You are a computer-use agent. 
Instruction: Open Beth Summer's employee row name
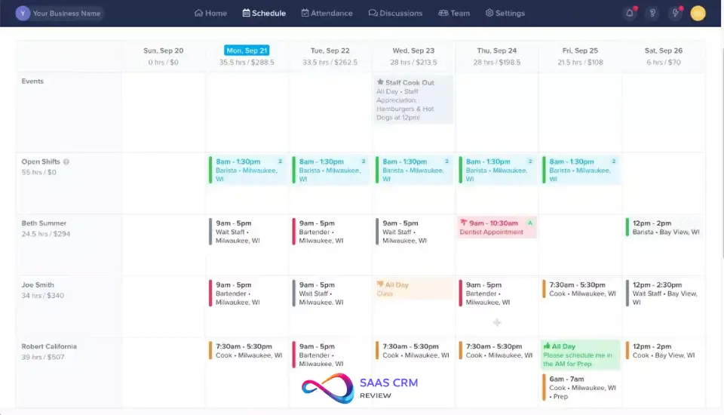[44, 223]
